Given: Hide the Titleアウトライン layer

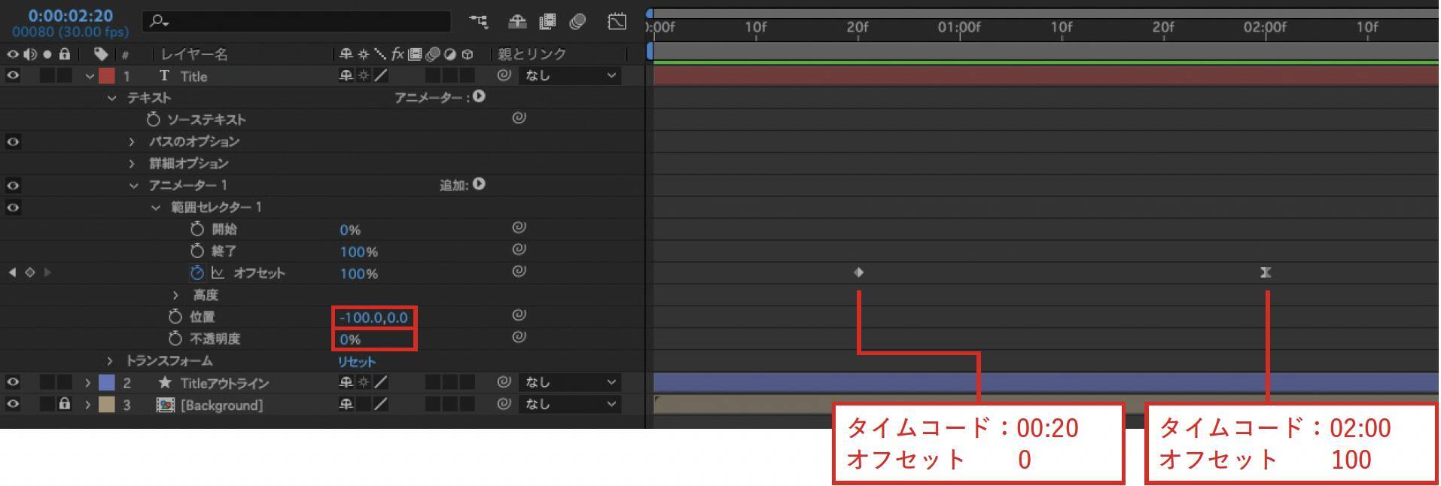Looking at the screenshot, I should click(13, 383).
